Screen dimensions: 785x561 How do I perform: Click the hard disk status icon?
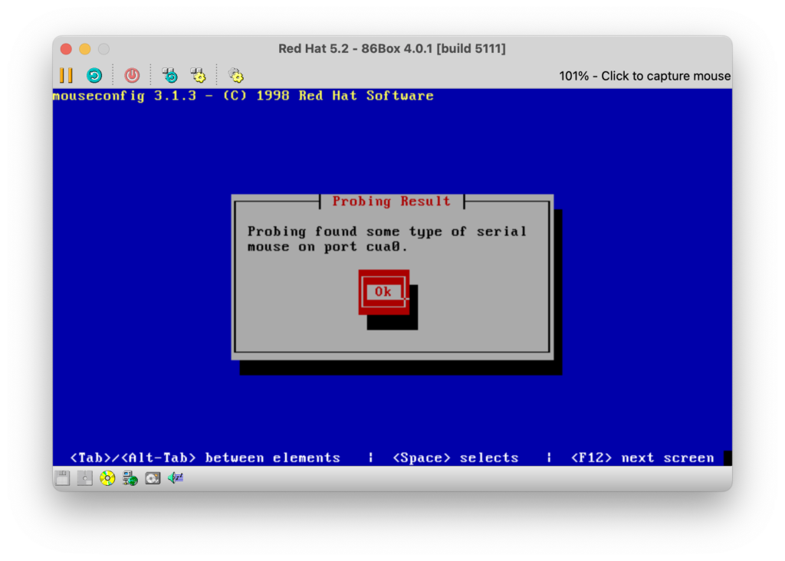click(153, 478)
